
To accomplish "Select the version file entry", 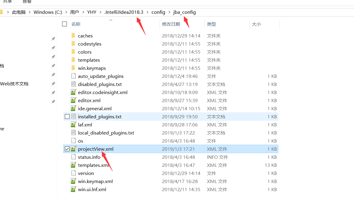I will pos(86,173).
